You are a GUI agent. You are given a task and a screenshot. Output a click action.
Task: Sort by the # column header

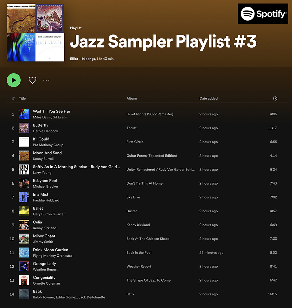point(13,98)
